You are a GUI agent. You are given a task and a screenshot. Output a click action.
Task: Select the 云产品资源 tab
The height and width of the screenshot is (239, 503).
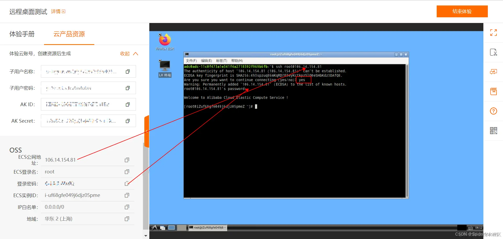(69, 34)
